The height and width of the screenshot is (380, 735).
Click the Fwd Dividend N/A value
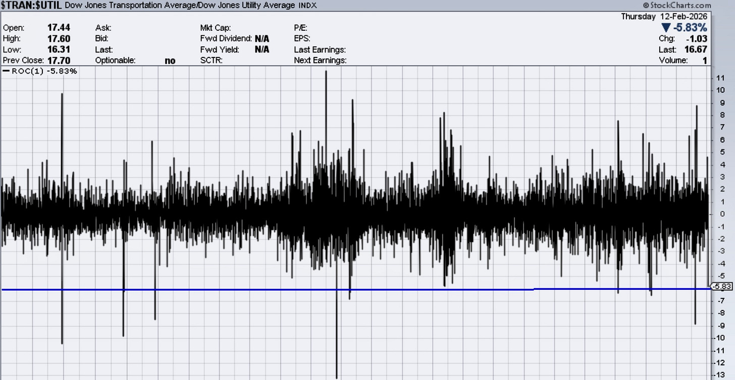click(x=262, y=39)
